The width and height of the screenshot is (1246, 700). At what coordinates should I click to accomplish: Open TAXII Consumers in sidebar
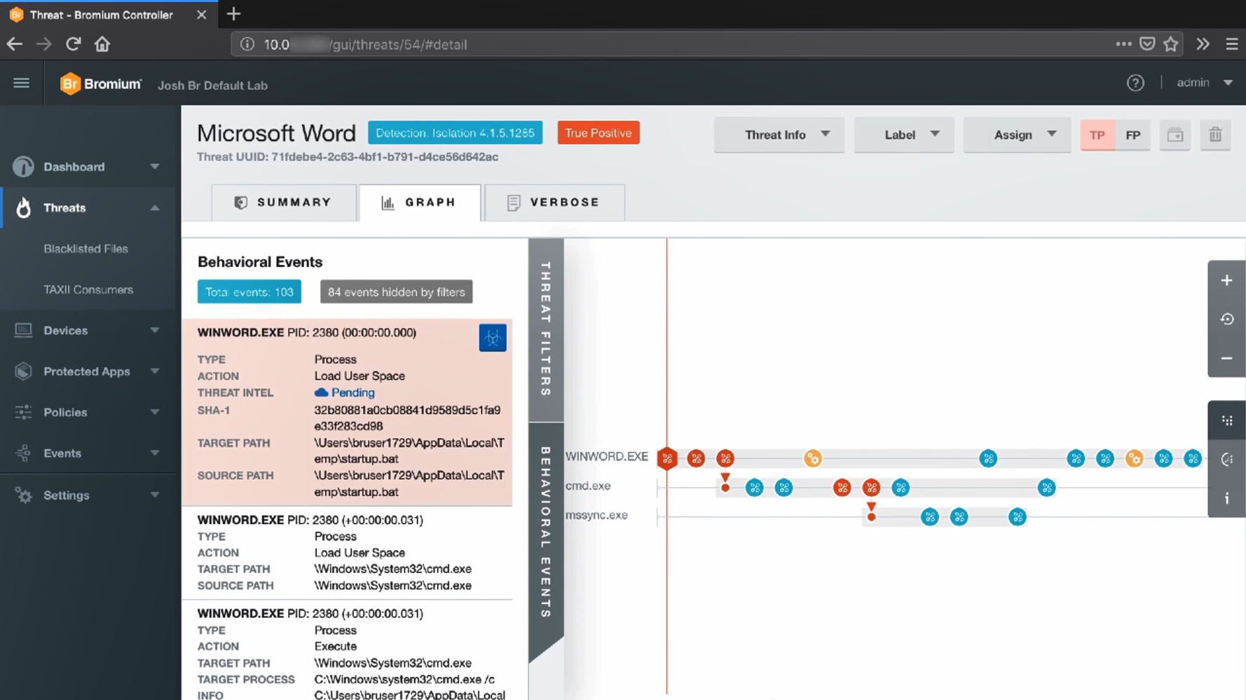point(88,289)
